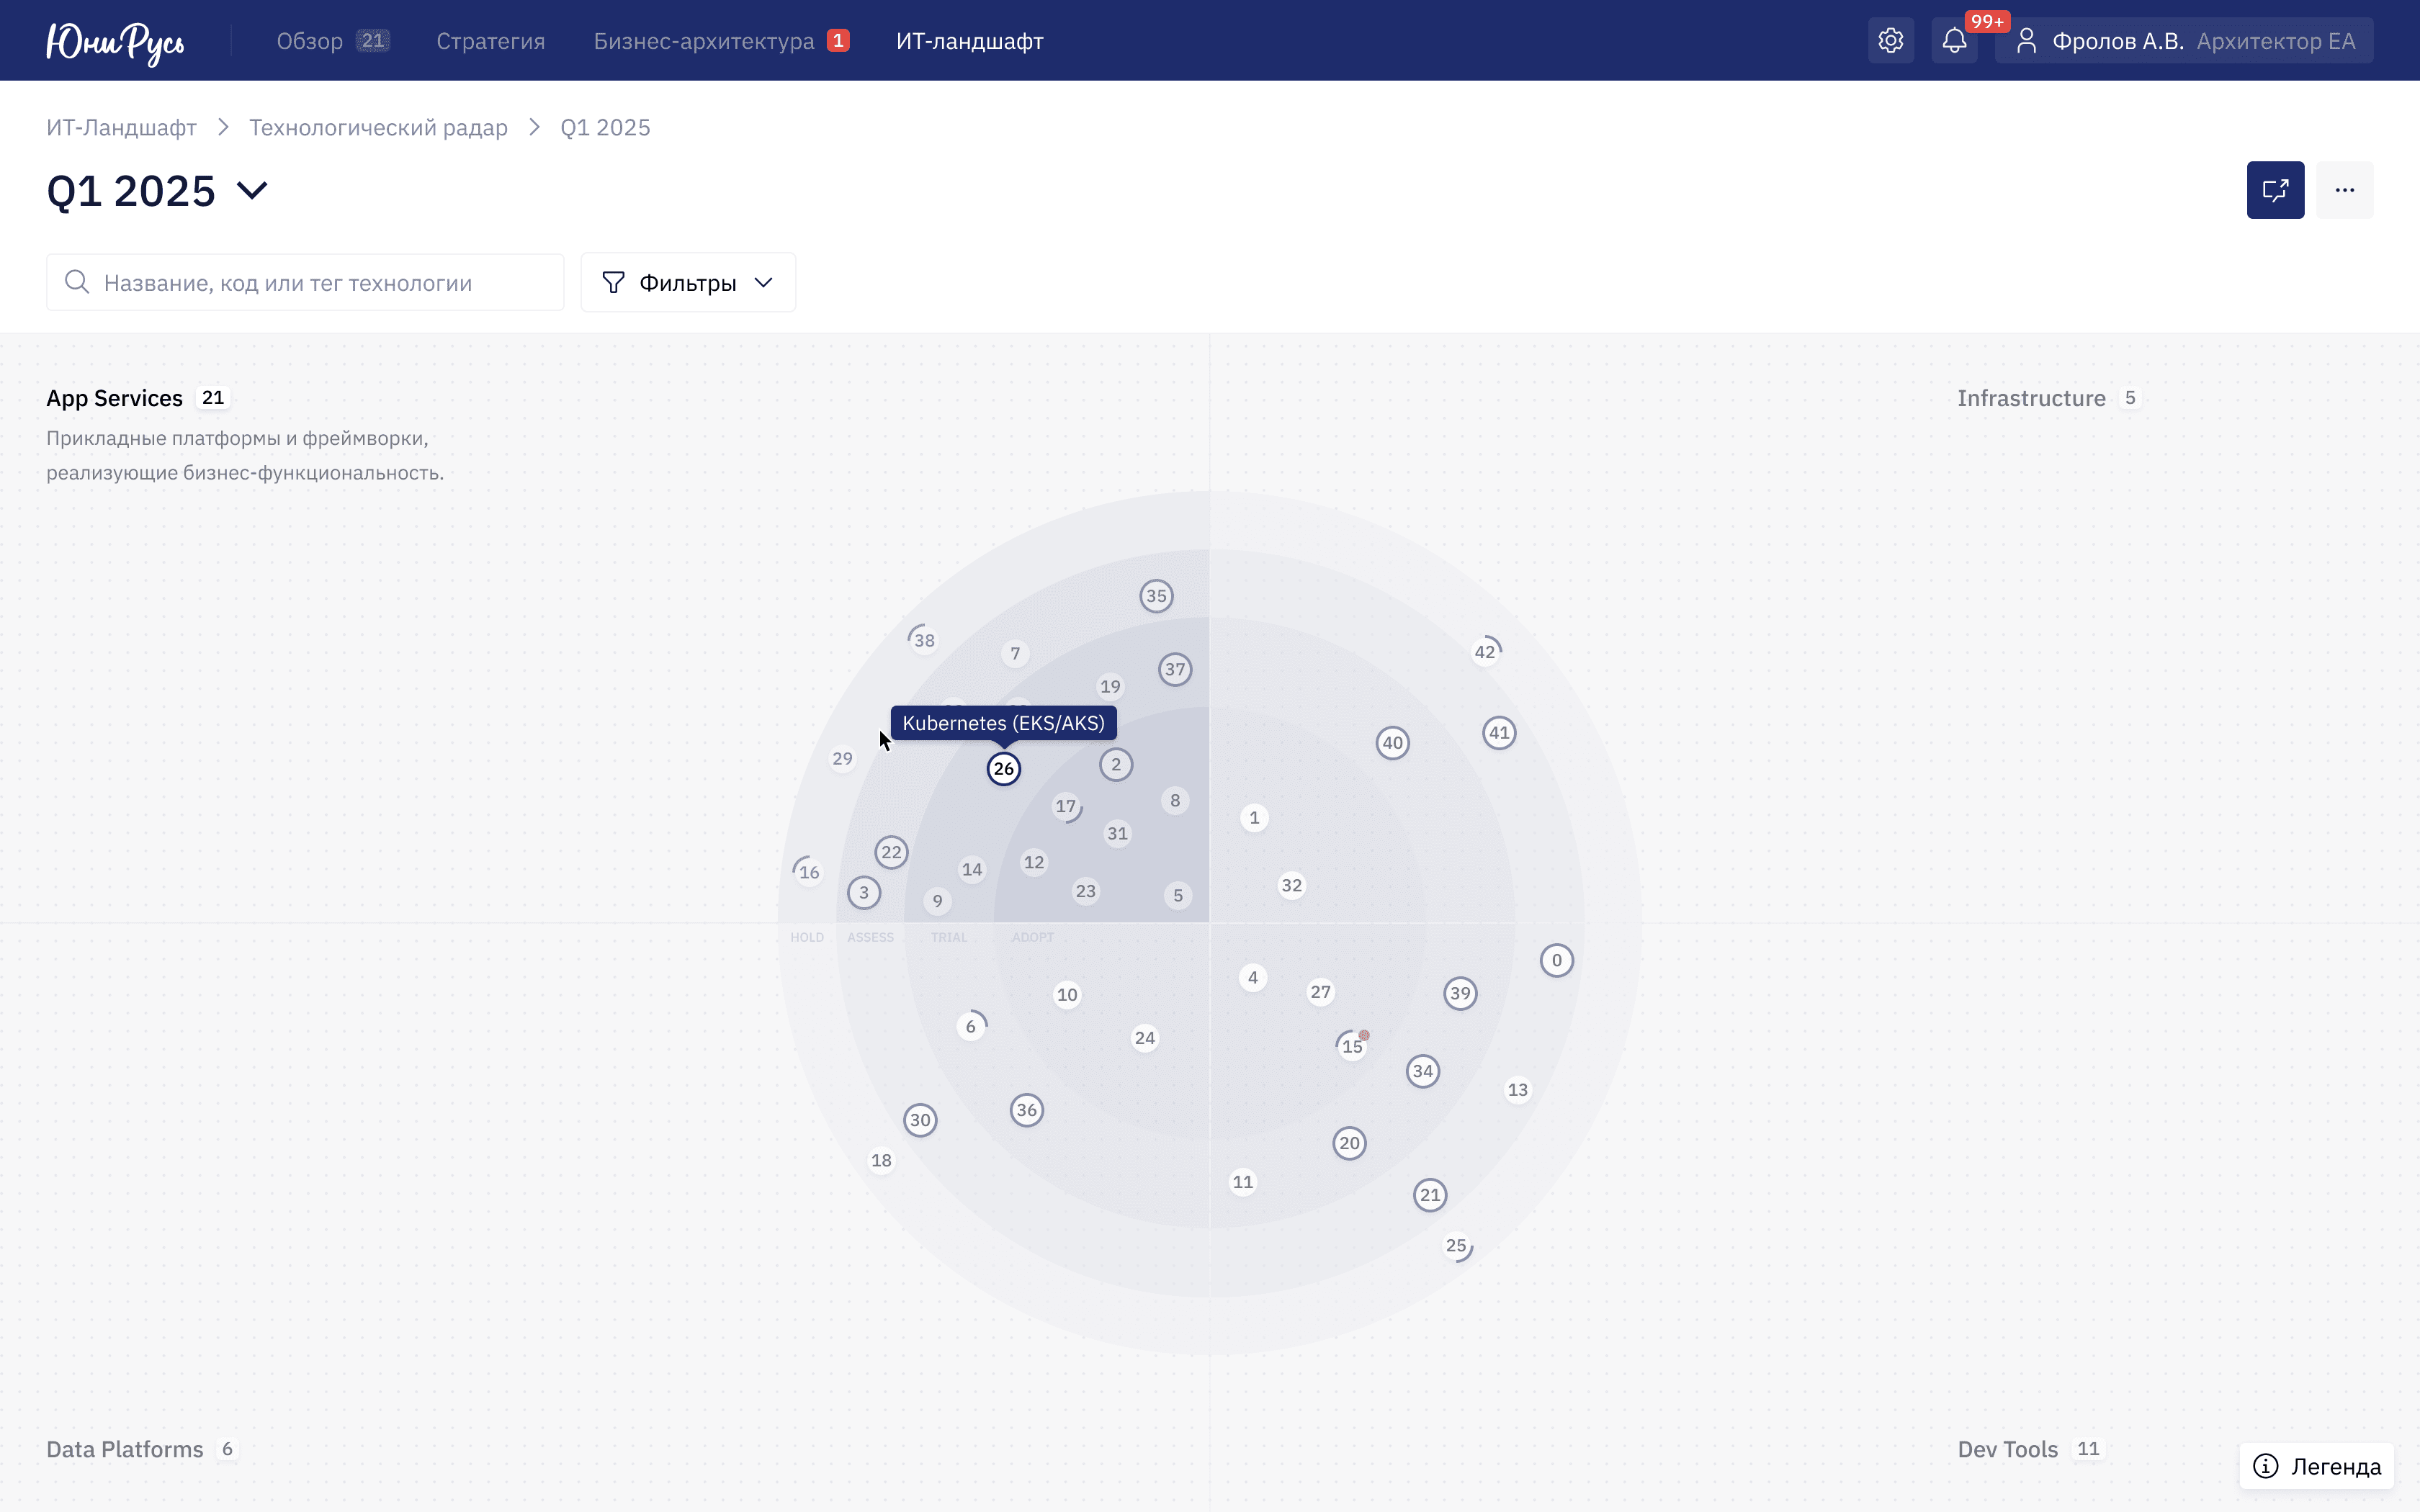Open the ИТ-ландшафт tab
Viewport: 2420px width, 1512px height.
click(x=969, y=41)
